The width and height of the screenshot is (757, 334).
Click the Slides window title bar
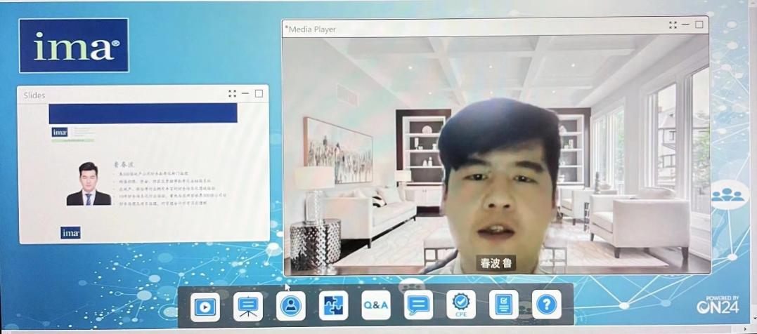click(143, 95)
